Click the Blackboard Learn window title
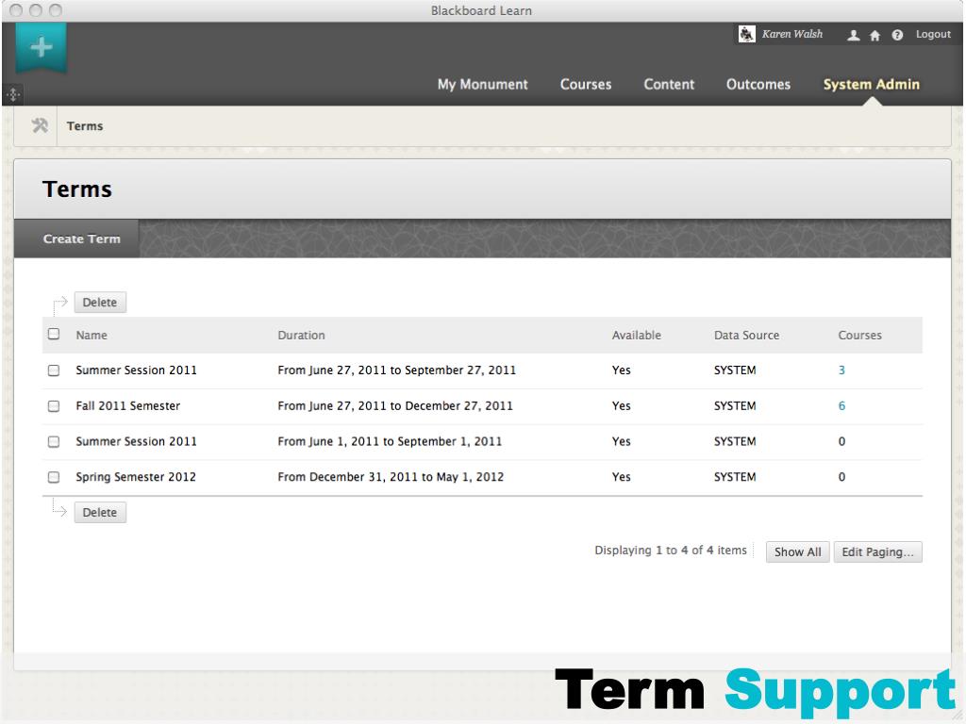Viewport: 966px width, 724px height. (x=481, y=10)
